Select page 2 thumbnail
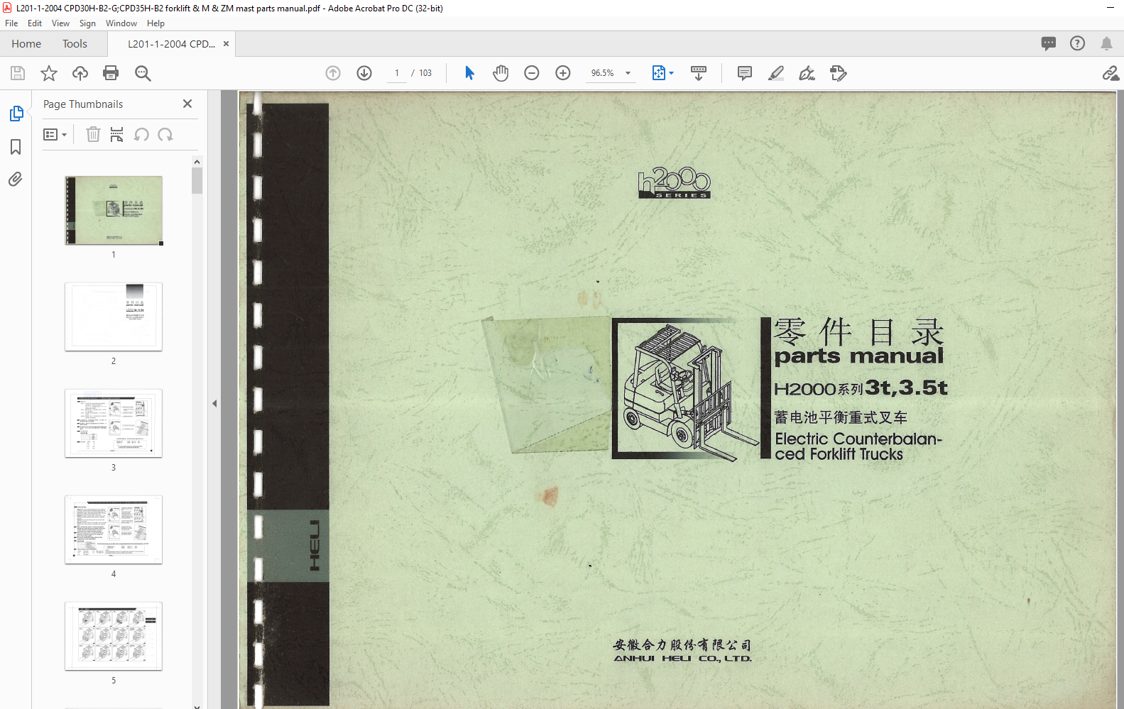 pyautogui.click(x=114, y=317)
